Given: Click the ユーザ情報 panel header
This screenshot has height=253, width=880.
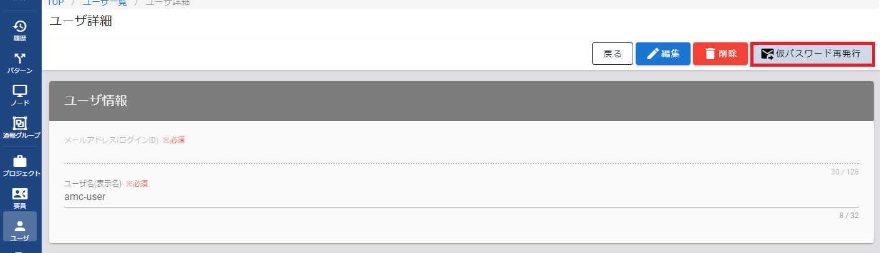Looking at the screenshot, I should (x=461, y=101).
